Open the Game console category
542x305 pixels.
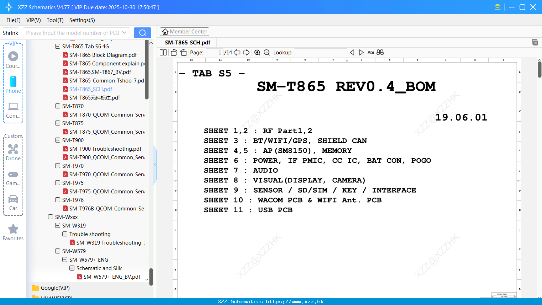pyautogui.click(x=13, y=178)
